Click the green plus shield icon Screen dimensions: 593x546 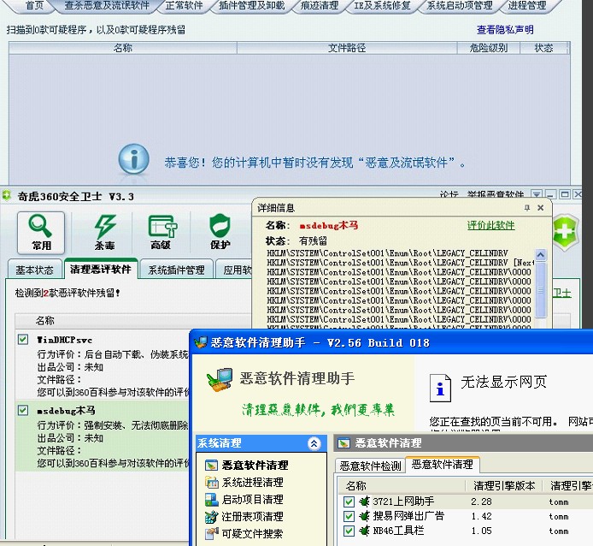click(566, 231)
